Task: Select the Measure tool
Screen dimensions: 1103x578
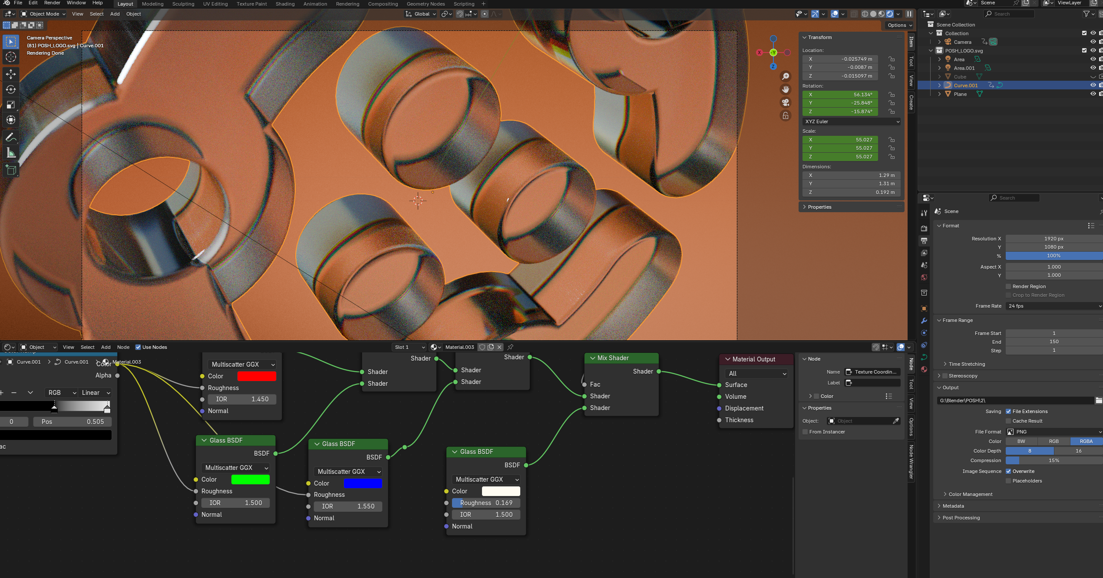Action: point(11,153)
